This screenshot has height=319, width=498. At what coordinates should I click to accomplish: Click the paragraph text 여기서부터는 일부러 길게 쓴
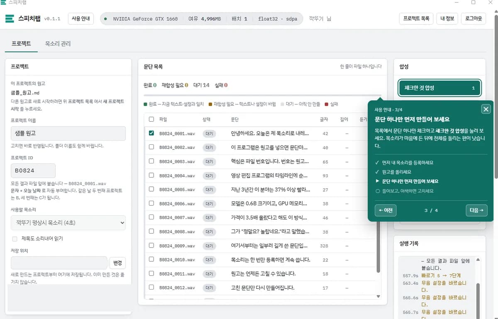[x=269, y=246]
